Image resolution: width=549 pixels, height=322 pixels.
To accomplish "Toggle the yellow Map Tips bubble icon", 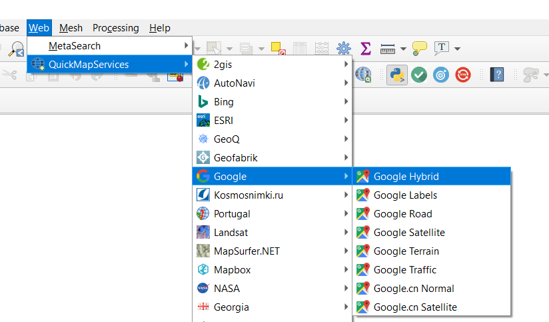I will click(420, 49).
